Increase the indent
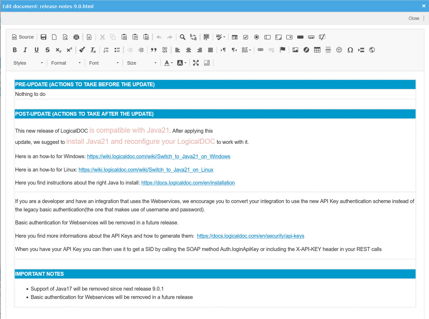 (141, 50)
